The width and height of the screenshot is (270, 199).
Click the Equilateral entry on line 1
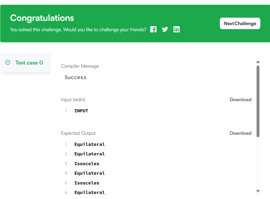[89, 144]
